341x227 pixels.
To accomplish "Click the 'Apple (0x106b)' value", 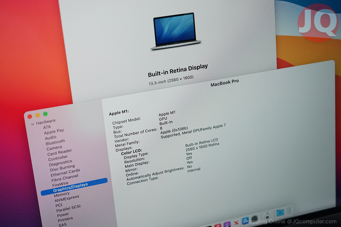I will pyautogui.click(x=174, y=131).
